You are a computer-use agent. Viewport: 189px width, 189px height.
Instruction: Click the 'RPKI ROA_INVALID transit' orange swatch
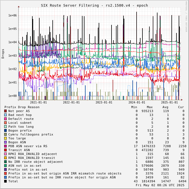click(5, 158)
